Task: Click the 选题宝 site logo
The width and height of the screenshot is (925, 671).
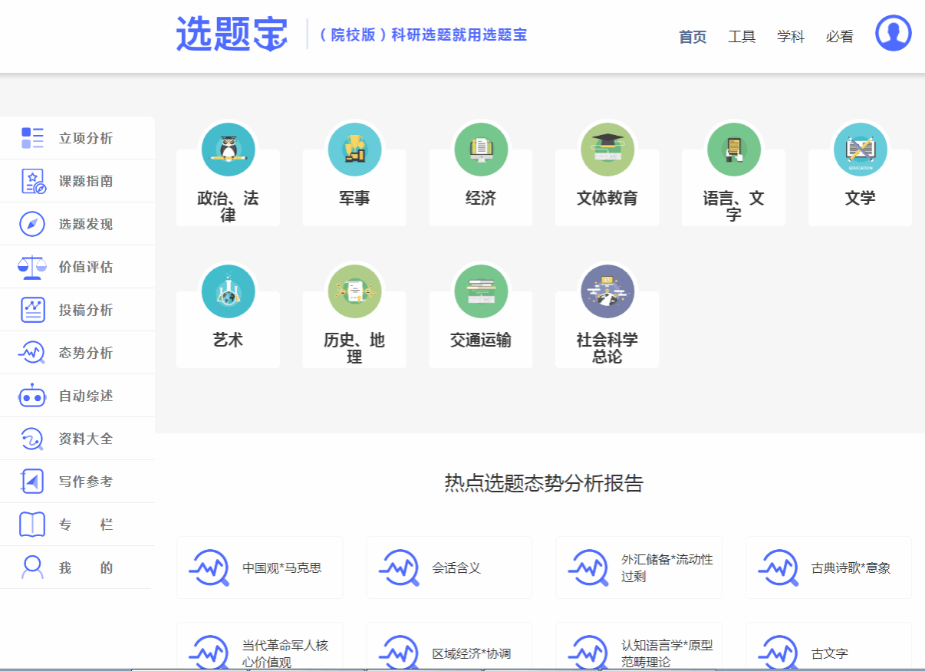Action: click(232, 35)
